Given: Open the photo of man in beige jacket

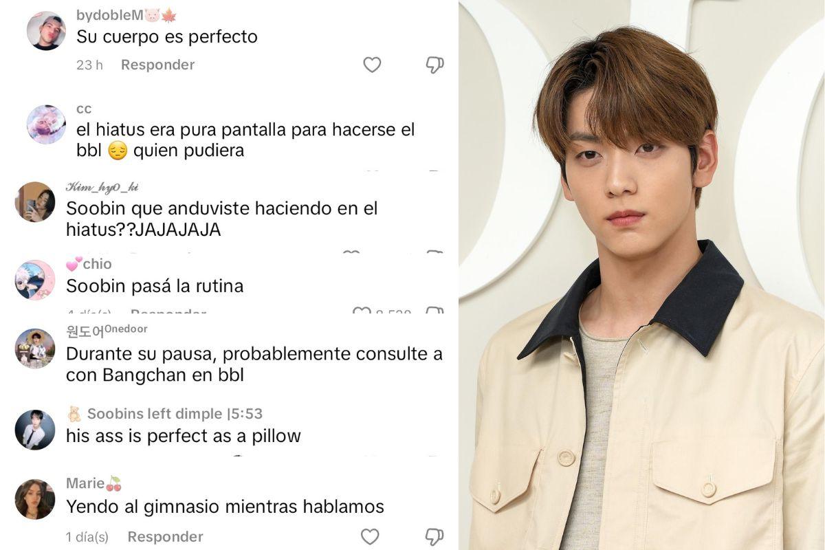Looking at the screenshot, I should tap(642, 275).
